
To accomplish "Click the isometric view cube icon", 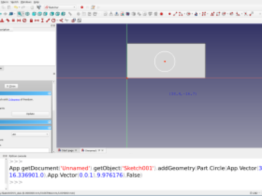I will 27,14.
